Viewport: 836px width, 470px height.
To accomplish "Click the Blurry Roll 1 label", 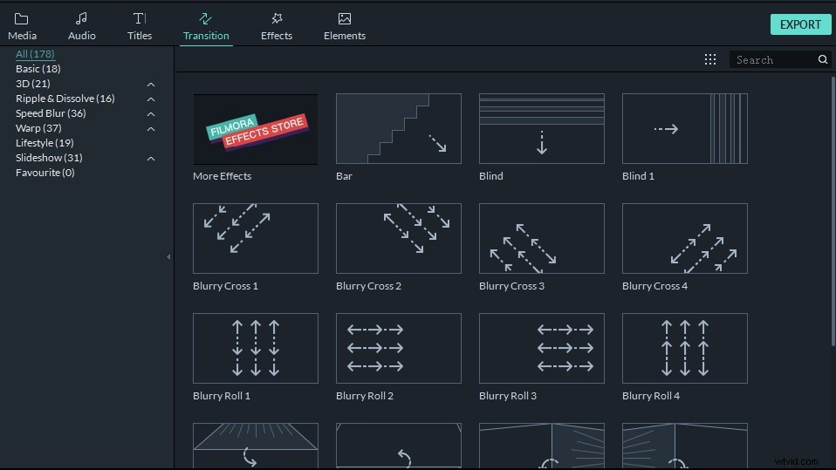I will [x=222, y=396].
